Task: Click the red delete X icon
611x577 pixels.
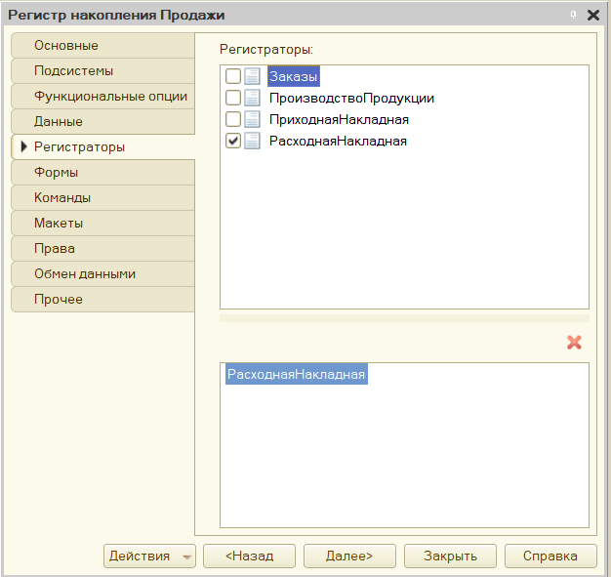Action: [x=574, y=343]
